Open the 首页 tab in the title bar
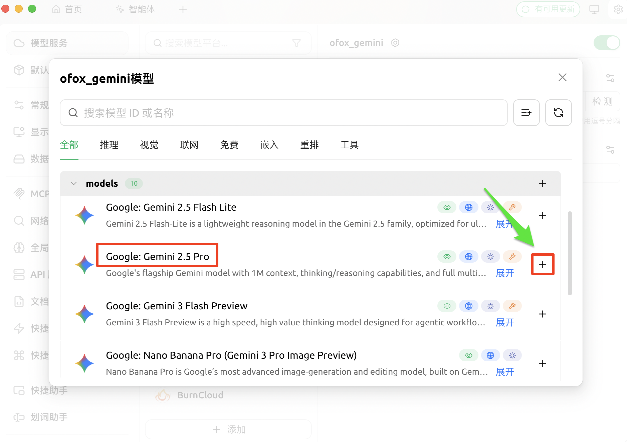The width and height of the screenshot is (627, 442). 67,9
